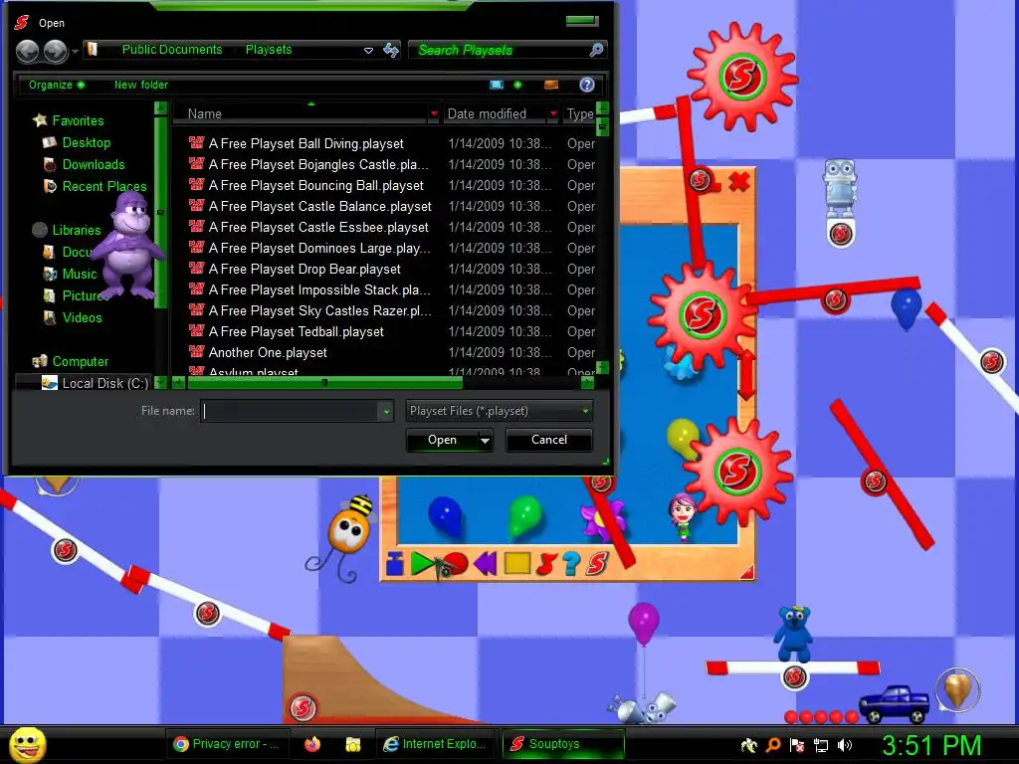Click the Type column header
The height and width of the screenshot is (764, 1019).
580,113
